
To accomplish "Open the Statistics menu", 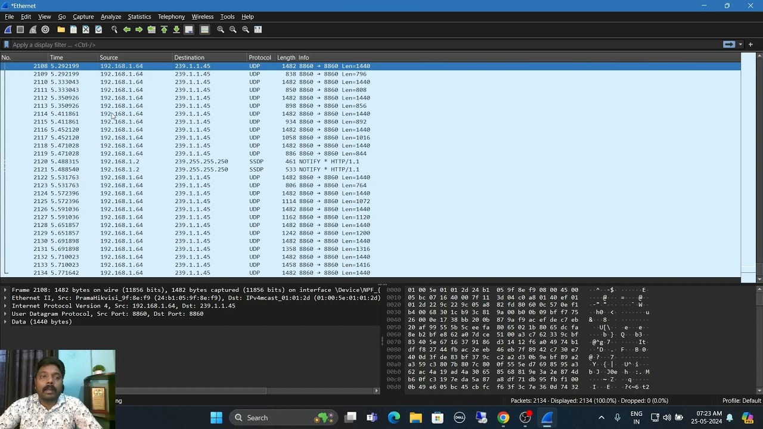I will point(139,17).
